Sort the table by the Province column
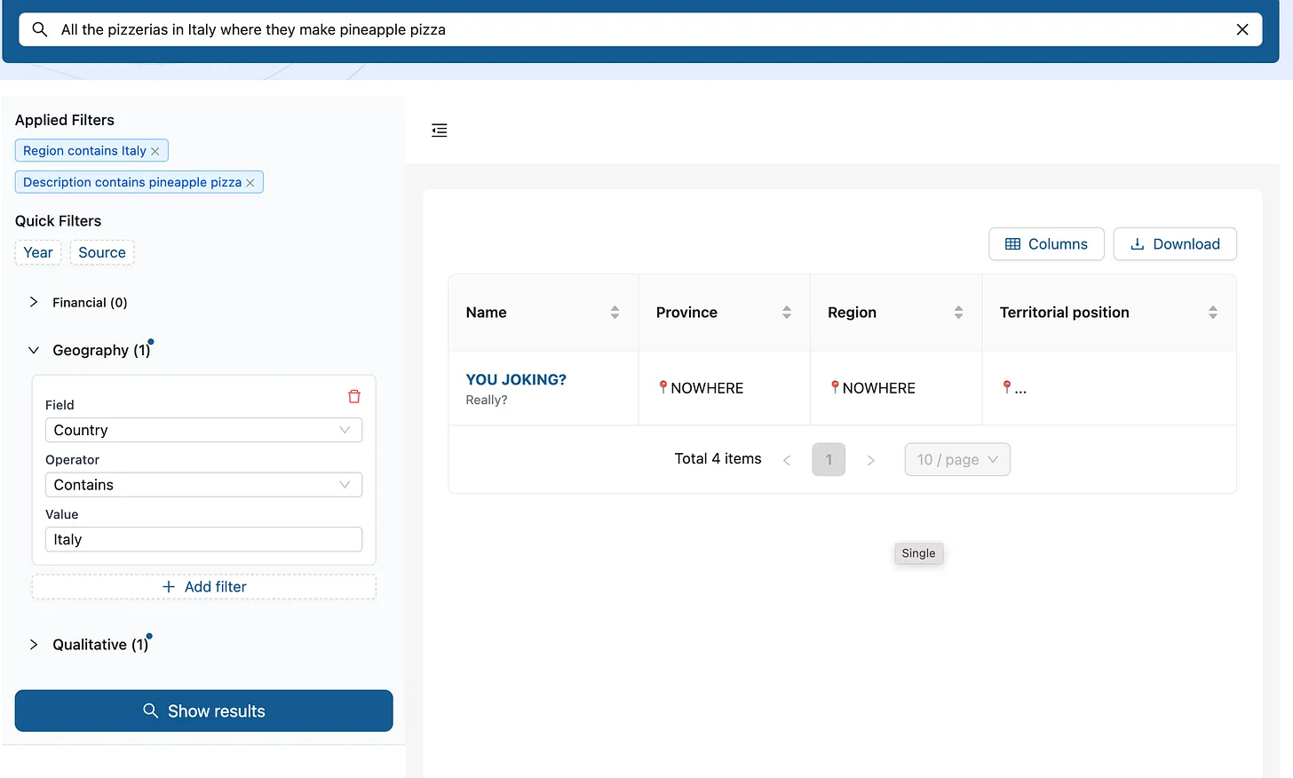The height and width of the screenshot is (778, 1293). [786, 313]
